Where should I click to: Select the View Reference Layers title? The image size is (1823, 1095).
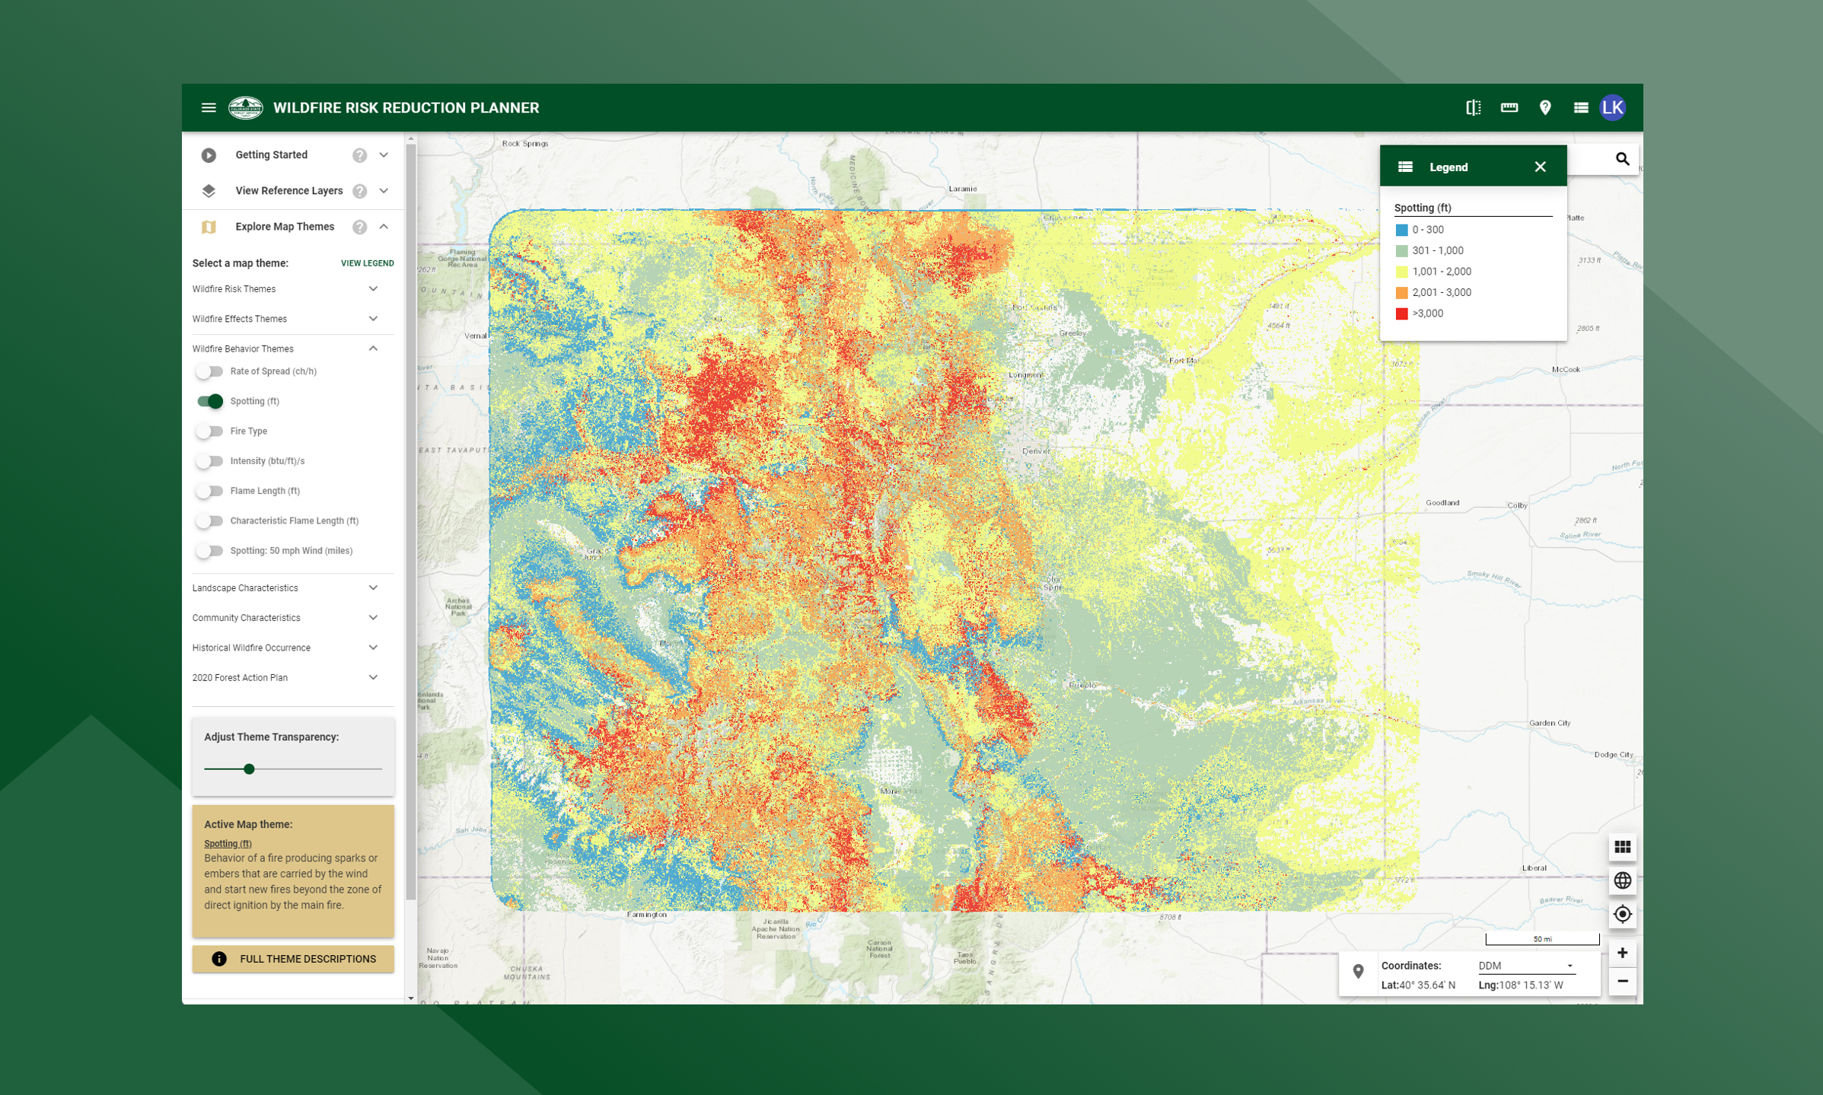point(289,191)
